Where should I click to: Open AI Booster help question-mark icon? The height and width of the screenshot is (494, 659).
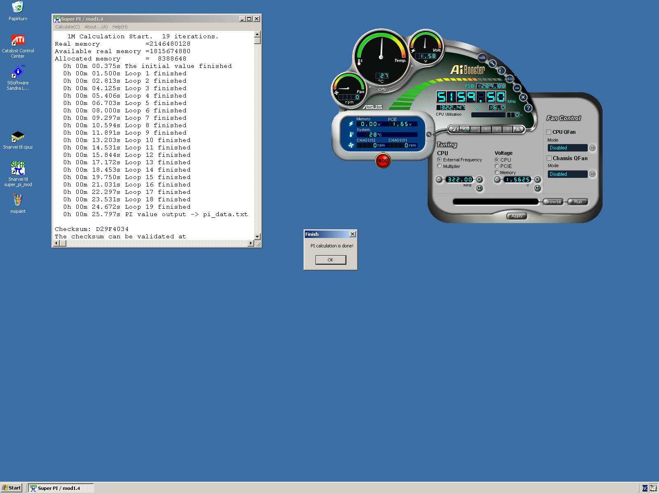(x=528, y=108)
